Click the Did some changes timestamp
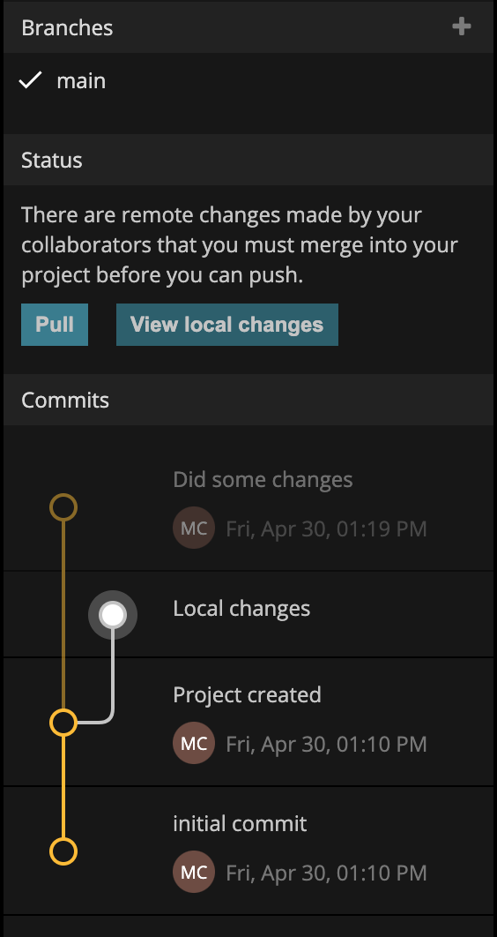Viewport: 497px width, 937px height. pyautogui.click(x=326, y=528)
